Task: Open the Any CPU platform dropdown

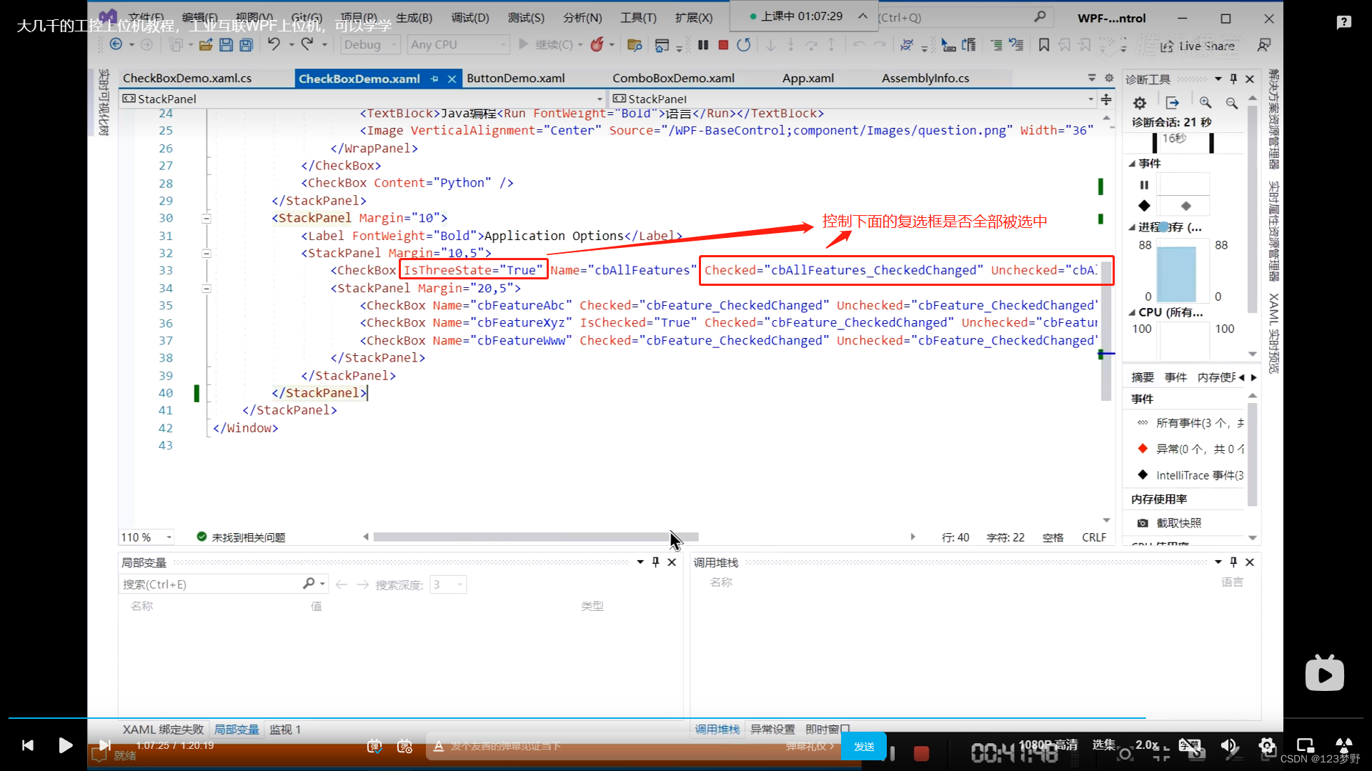Action: (x=459, y=45)
